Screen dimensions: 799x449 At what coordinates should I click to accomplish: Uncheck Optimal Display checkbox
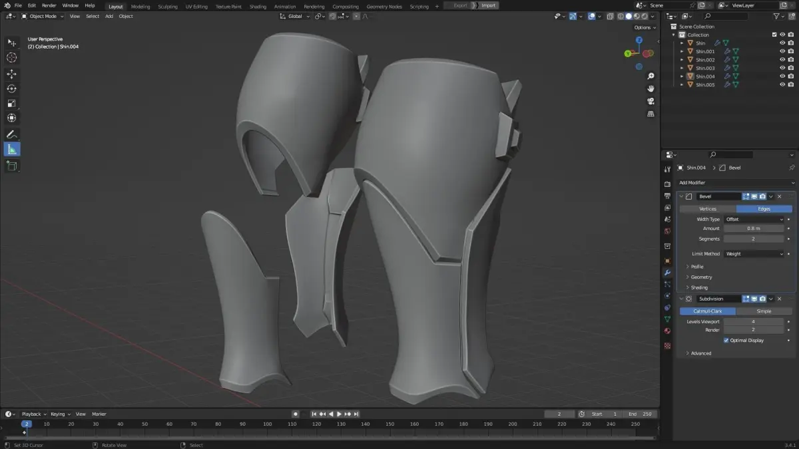click(726, 341)
